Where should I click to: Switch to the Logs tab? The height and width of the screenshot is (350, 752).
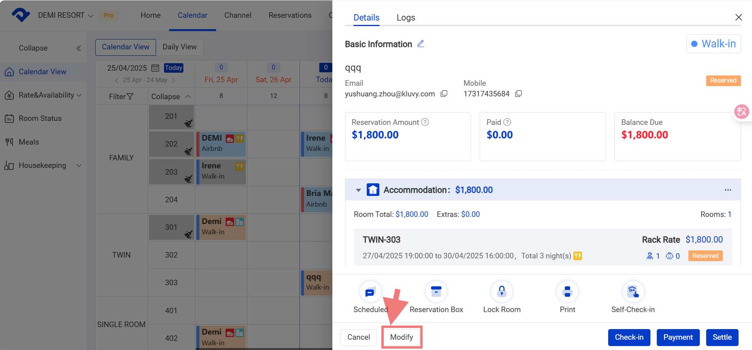[x=406, y=18]
